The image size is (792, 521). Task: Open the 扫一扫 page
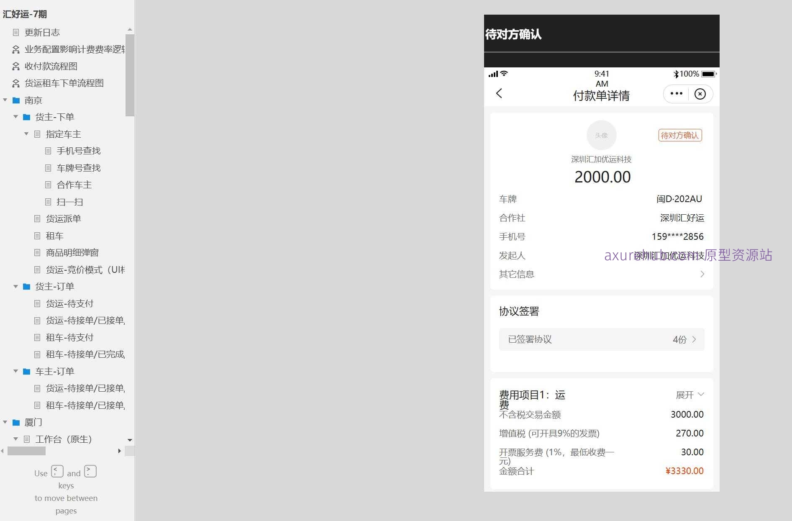70,202
